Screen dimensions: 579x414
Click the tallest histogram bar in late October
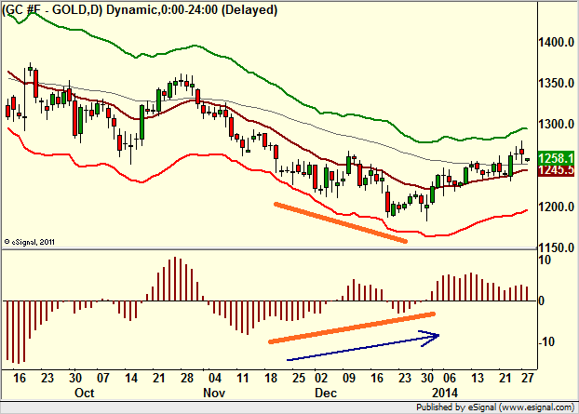(x=175, y=279)
